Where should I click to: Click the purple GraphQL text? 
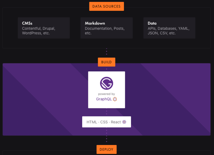104,99
